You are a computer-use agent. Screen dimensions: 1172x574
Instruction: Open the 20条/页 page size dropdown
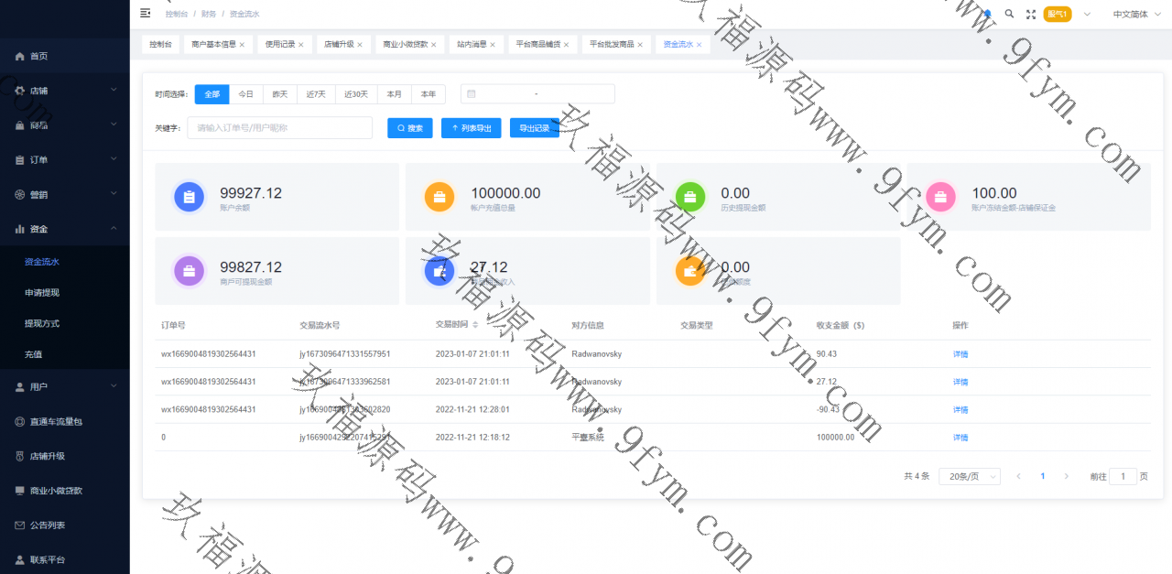969,476
